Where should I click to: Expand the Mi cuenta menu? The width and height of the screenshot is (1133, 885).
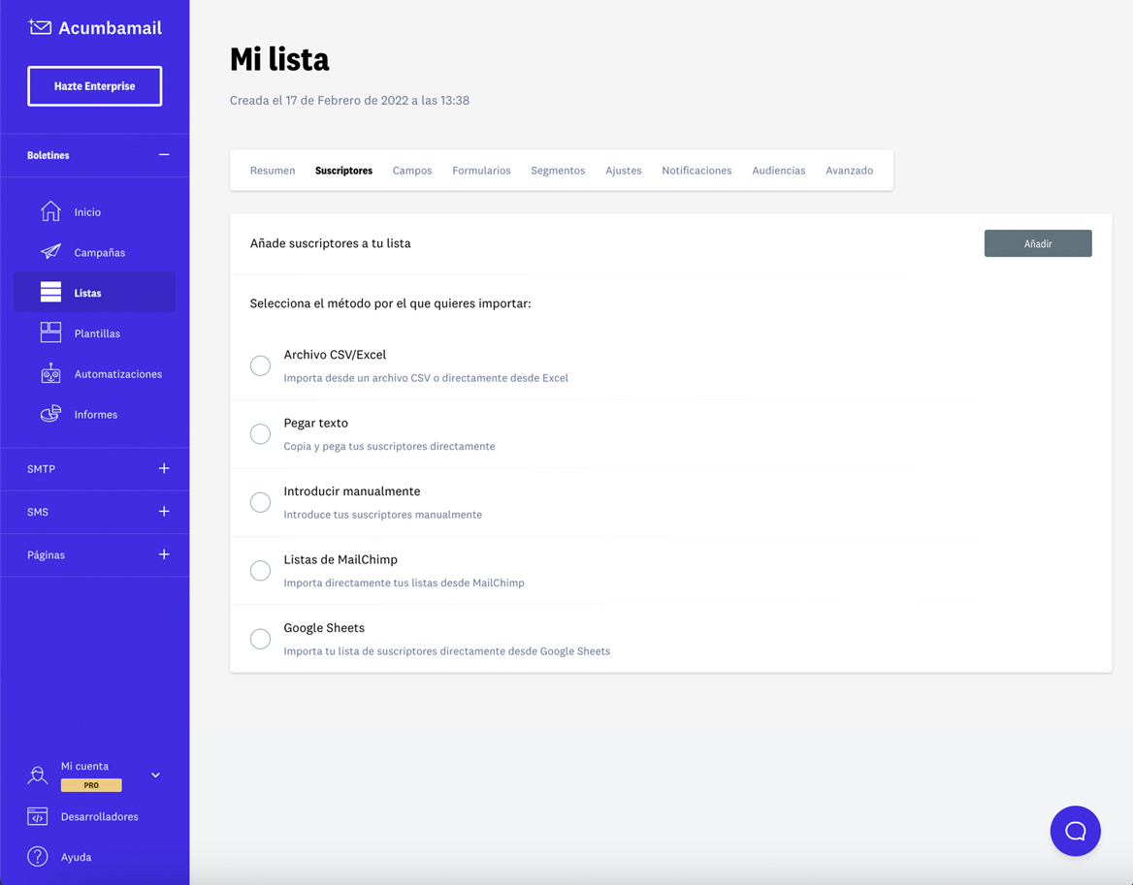pos(154,774)
